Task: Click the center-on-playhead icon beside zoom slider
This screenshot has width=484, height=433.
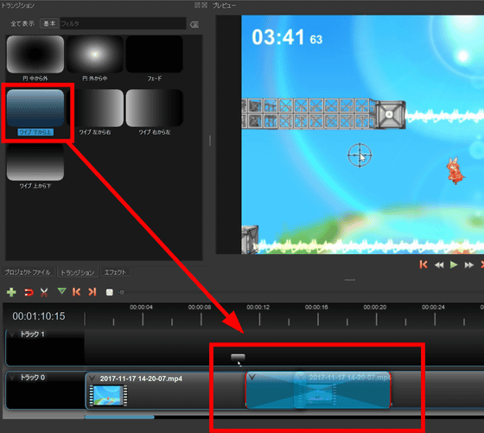Action: click(x=109, y=292)
